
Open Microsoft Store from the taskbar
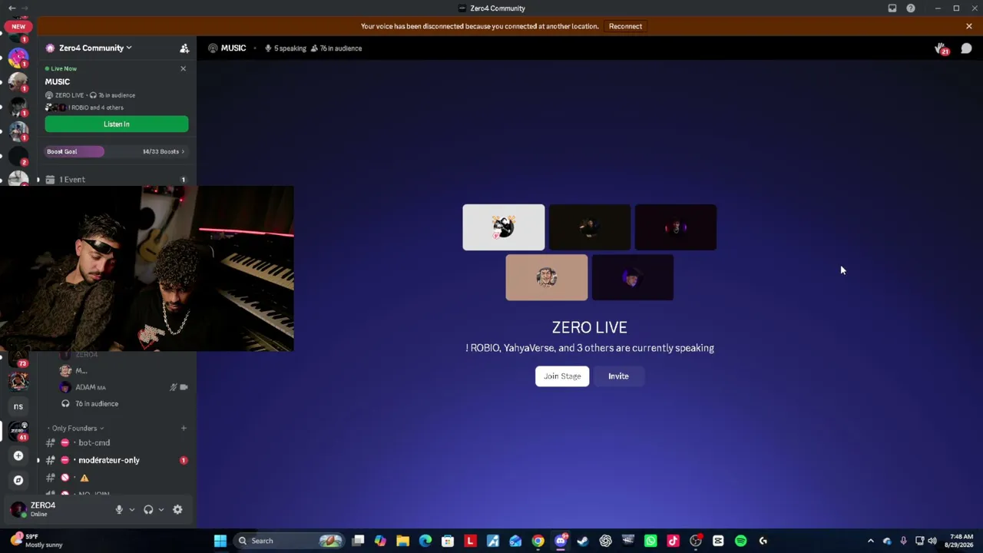[x=448, y=541]
